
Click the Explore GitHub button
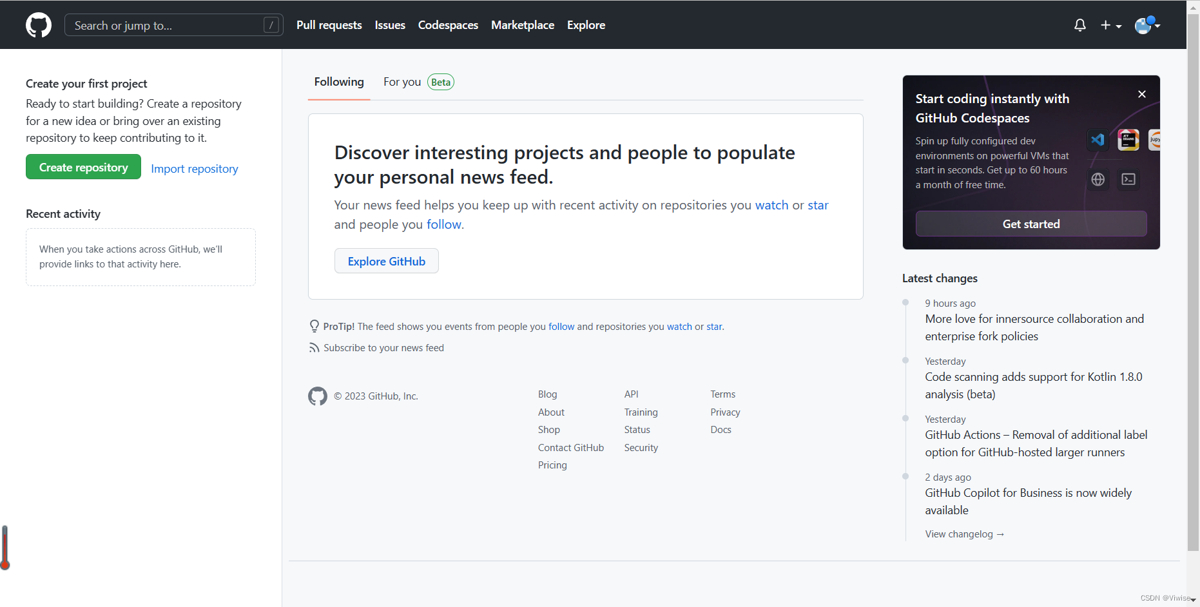[x=387, y=261]
